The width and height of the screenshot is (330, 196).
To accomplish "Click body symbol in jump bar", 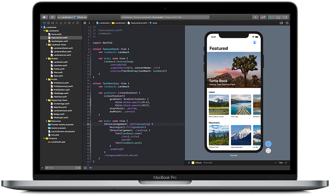I will [x=153, y=23].
